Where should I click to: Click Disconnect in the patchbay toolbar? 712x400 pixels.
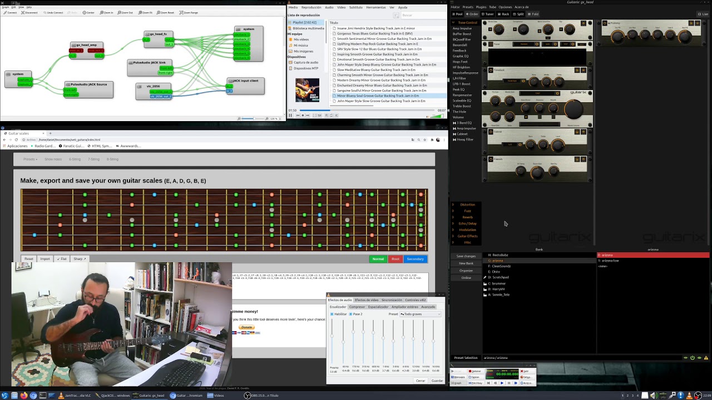[x=30, y=12]
